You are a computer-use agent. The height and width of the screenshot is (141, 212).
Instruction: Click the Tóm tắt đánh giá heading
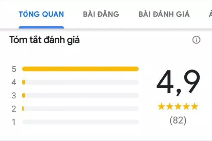45,40
